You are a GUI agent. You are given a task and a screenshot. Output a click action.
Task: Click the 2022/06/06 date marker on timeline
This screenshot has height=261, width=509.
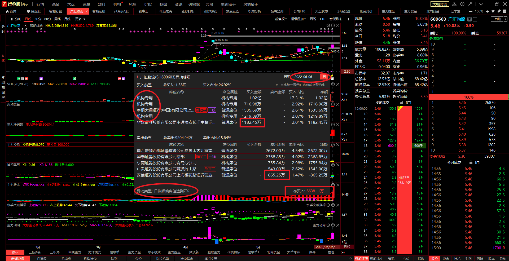[x=327, y=247]
